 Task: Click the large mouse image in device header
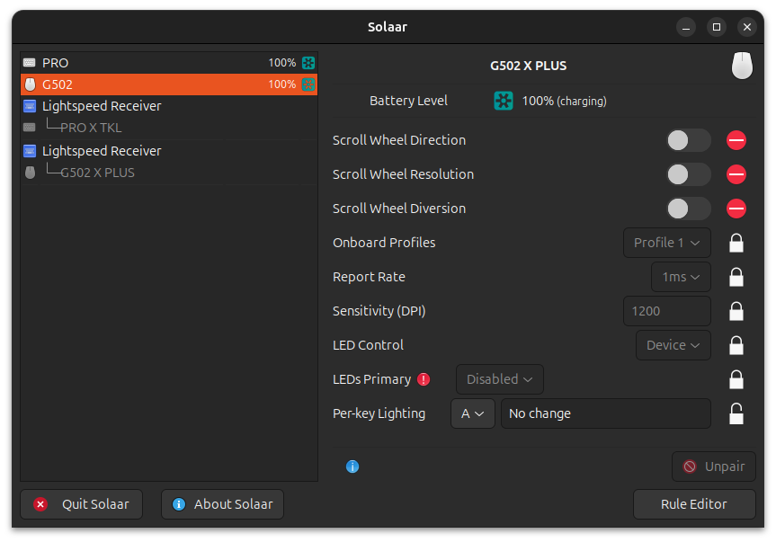coord(742,66)
